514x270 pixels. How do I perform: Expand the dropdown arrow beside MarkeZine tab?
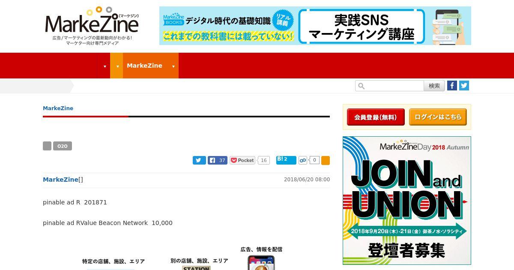(173, 66)
